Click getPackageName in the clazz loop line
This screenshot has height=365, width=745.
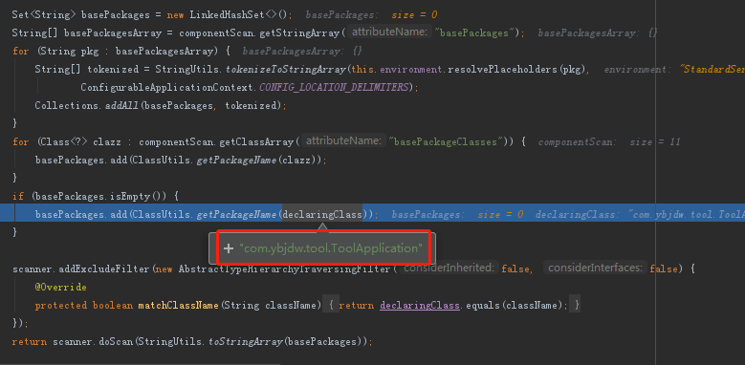click(x=236, y=160)
